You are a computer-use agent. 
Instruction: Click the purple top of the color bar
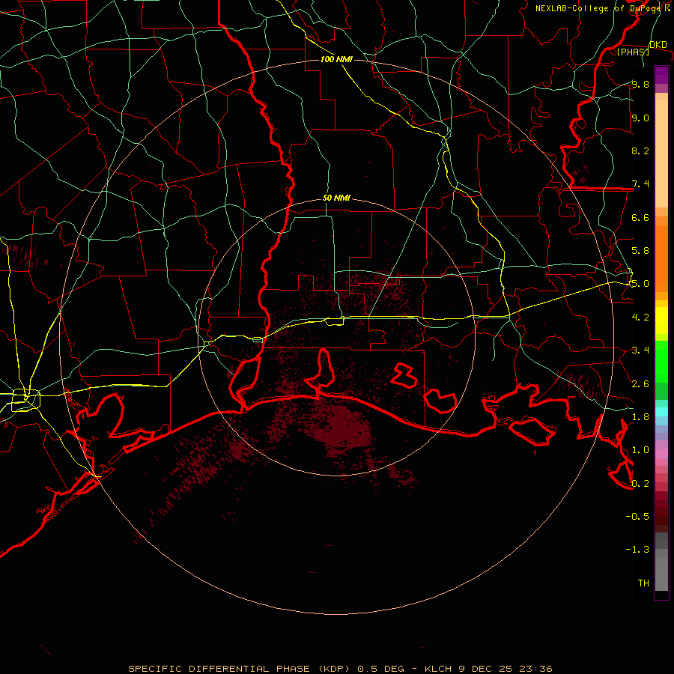(x=661, y=75)
